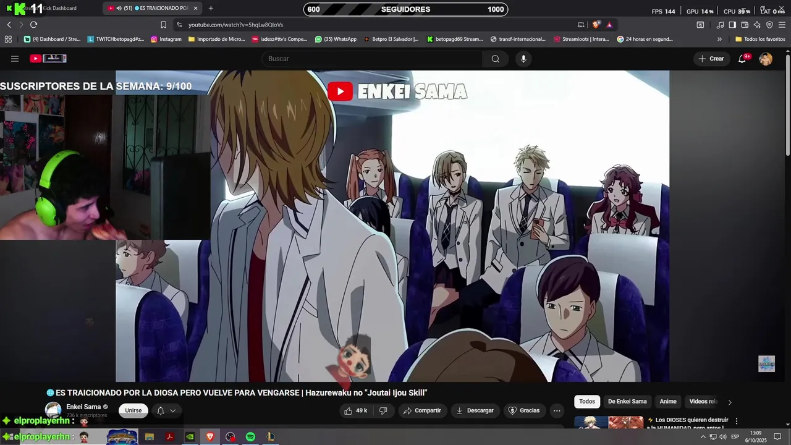Open the iadexz ttv Compe bookmark
Screen dimensions: 791x445
coord(279,39)
